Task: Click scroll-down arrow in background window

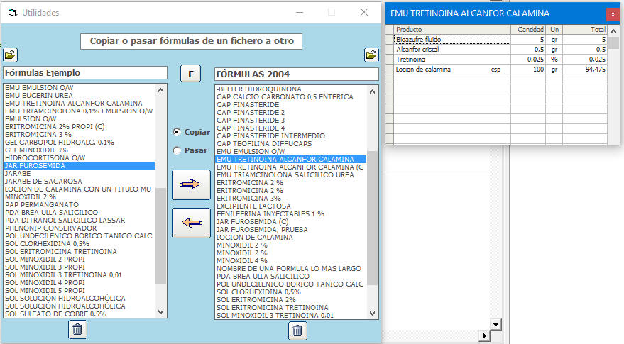Action: click(496, 325)
